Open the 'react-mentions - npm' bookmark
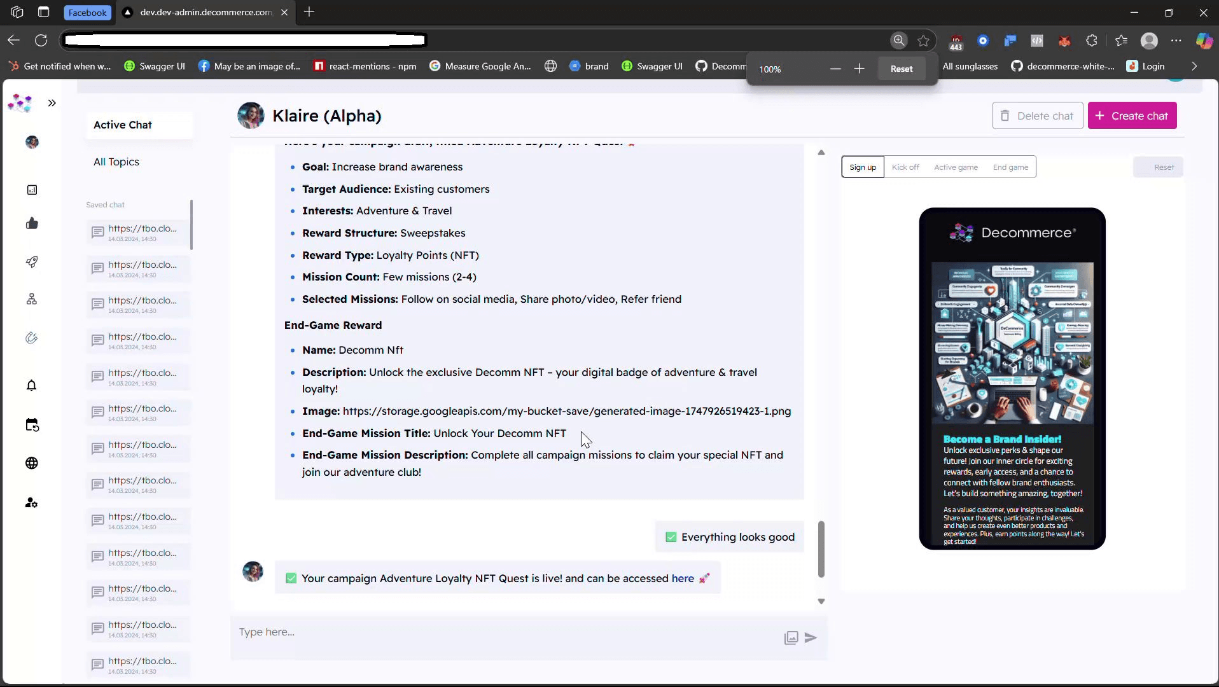 click(x=365, y=66)
